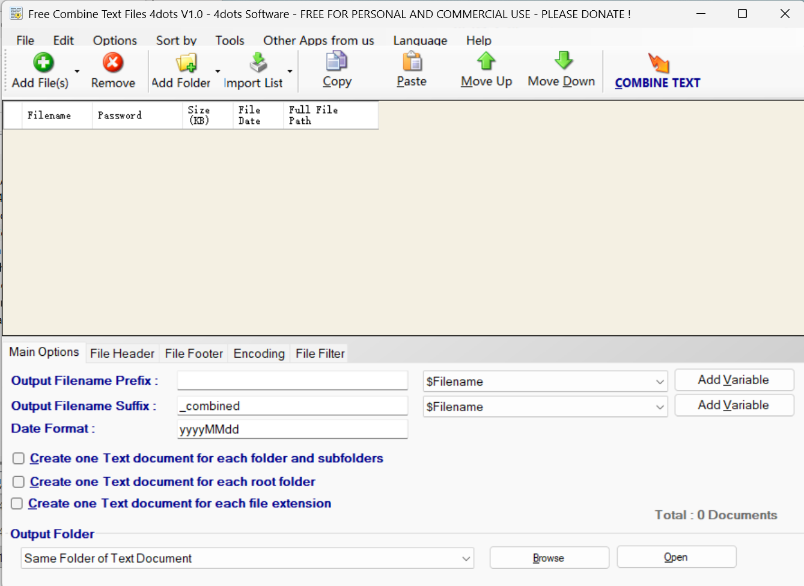Click the Paste icon

[411, 64]
